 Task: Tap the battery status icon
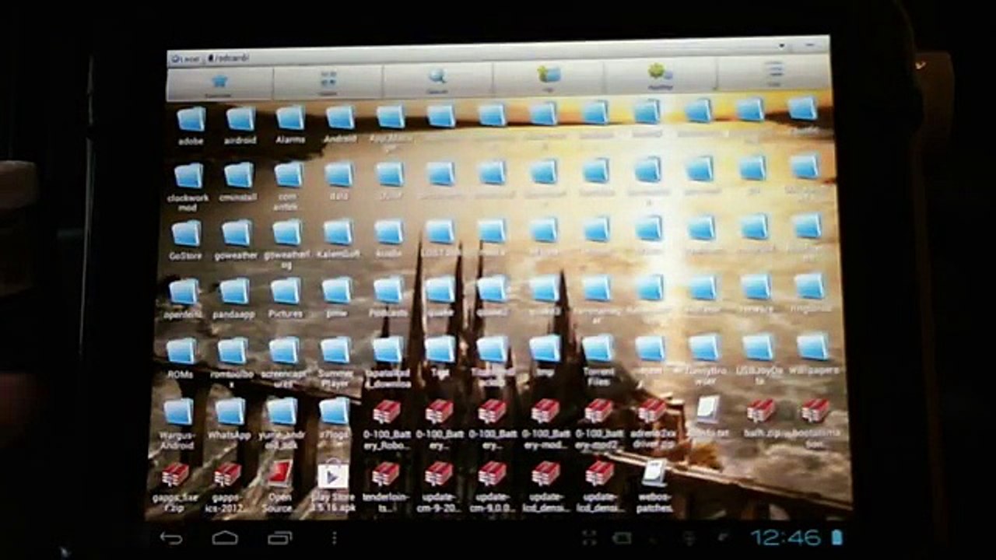point(836,537)
